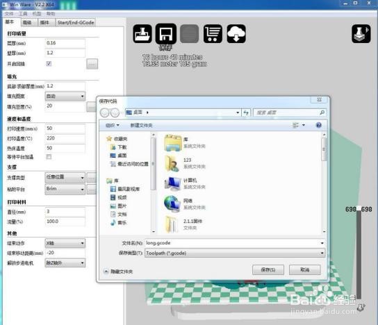This screenshot has height=325, width=378.
Task: Click the help question mark icon
Action: (318, 125)
